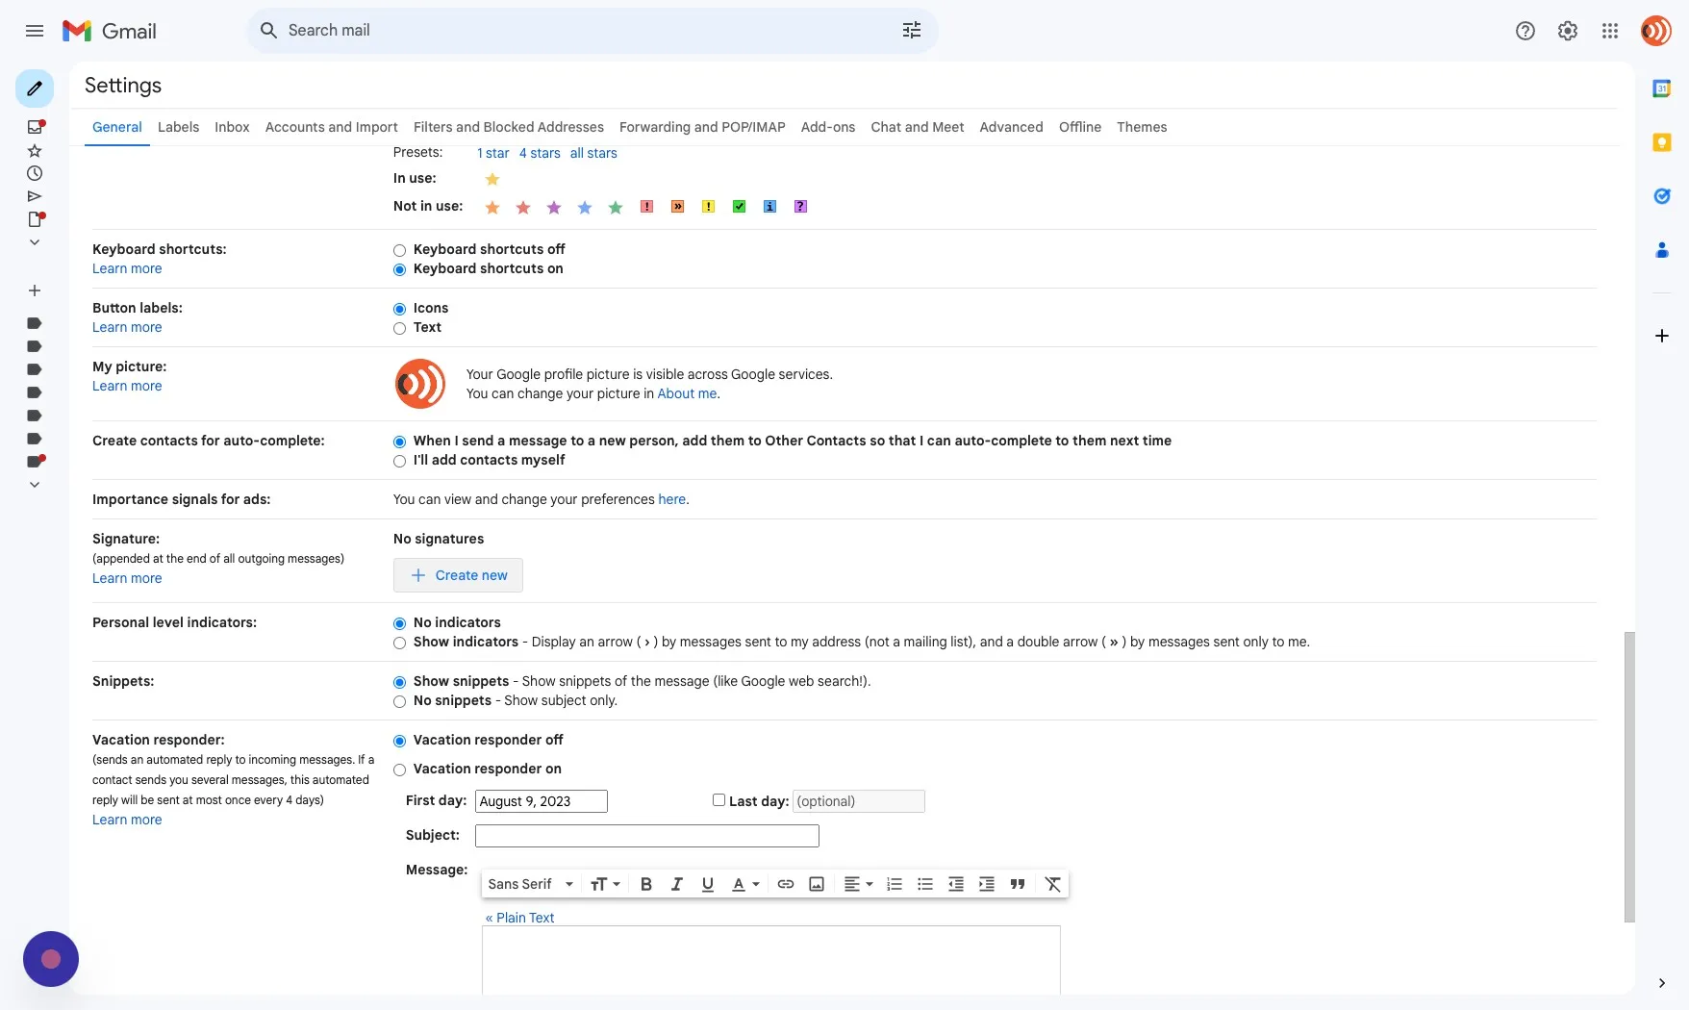Select the green check icon
This screenshot has height=1010, width=1689.
tap(739, 207)
